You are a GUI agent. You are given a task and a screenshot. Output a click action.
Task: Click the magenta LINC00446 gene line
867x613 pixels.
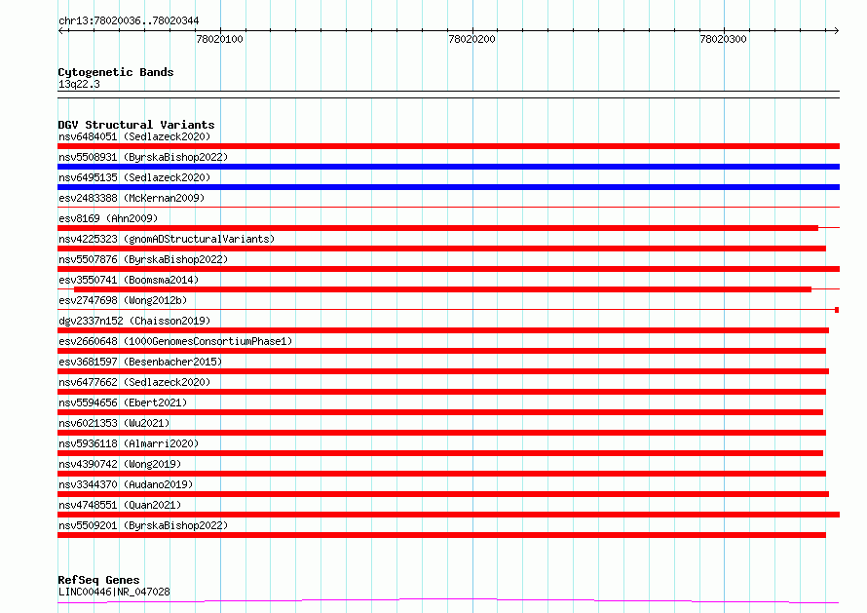coord(448,600)
